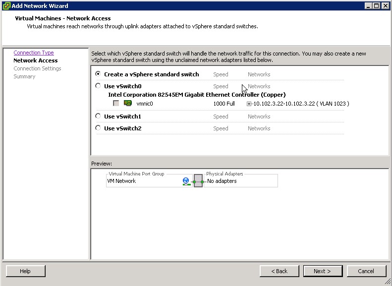Screen dimensions: 392x286
Task: Maximize the Add Network Wizard window
Action: (x=377, y=6)
